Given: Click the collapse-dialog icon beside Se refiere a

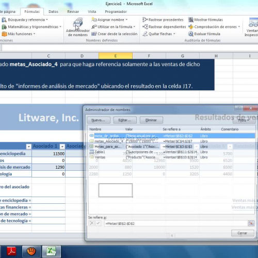Looking at the screenshot, I should [251, 223].
